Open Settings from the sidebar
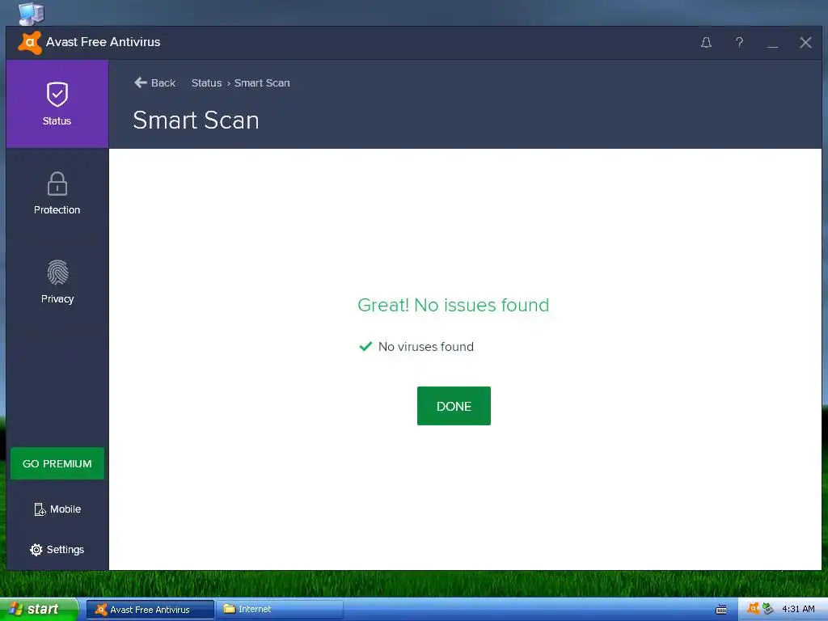Screen dimensions: 828x621 point(57,549)
